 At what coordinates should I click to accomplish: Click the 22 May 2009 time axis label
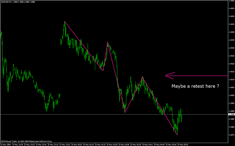pos(5,145)
